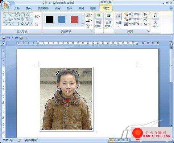The image size is (174, 143).
Task: Select the right arrow shape
Action: 22,19
